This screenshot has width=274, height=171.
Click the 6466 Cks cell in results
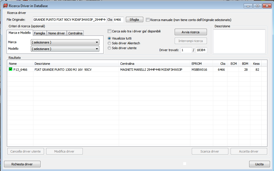[x=221, y=70]
